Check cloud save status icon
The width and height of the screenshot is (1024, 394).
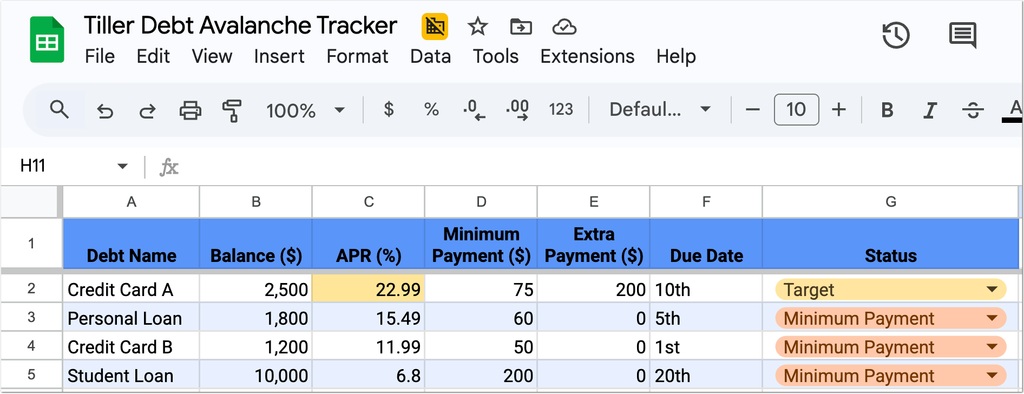564,27
